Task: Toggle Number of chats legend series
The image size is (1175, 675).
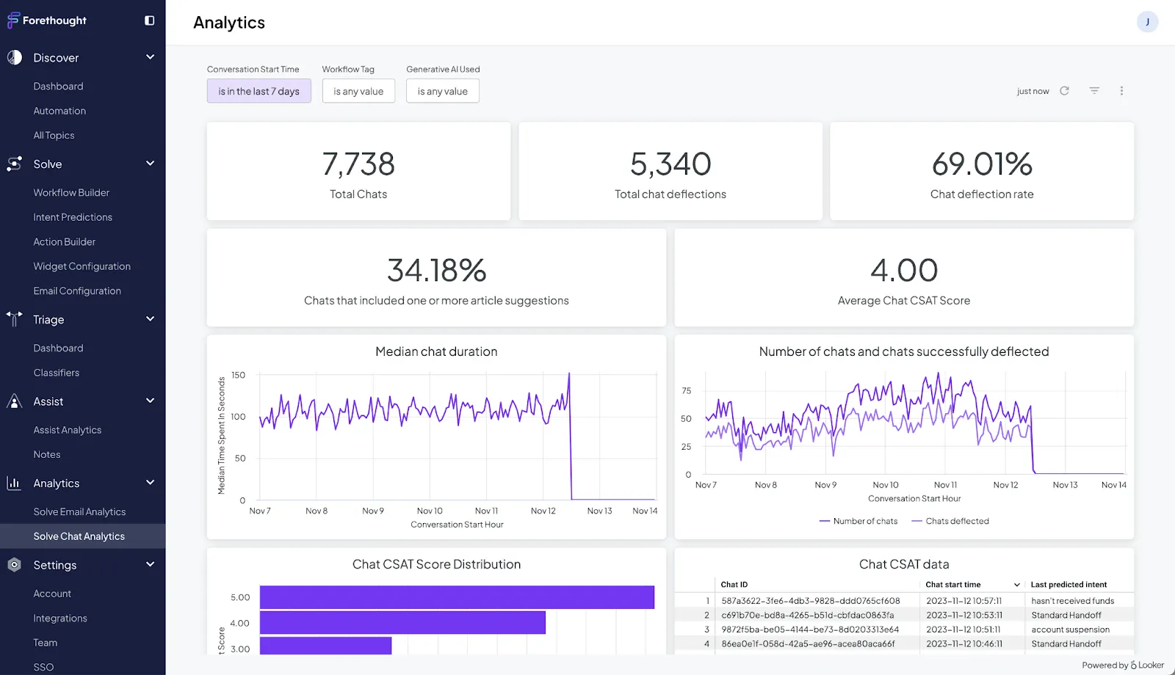Action: (858, 521)
